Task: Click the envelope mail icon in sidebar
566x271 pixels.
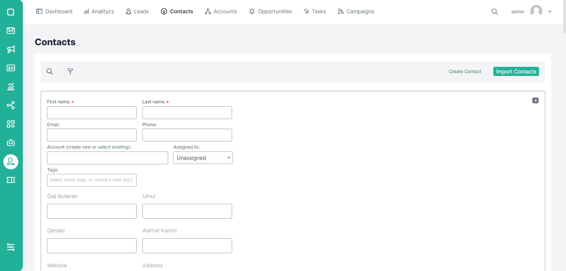Action: [11, 31]
